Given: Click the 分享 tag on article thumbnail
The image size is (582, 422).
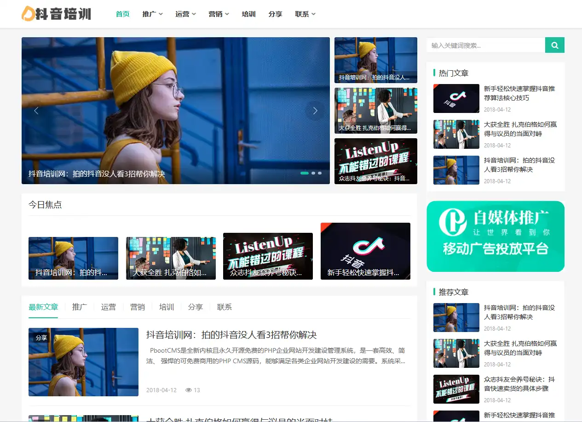Looking at the screenshot, I should 41,338.
